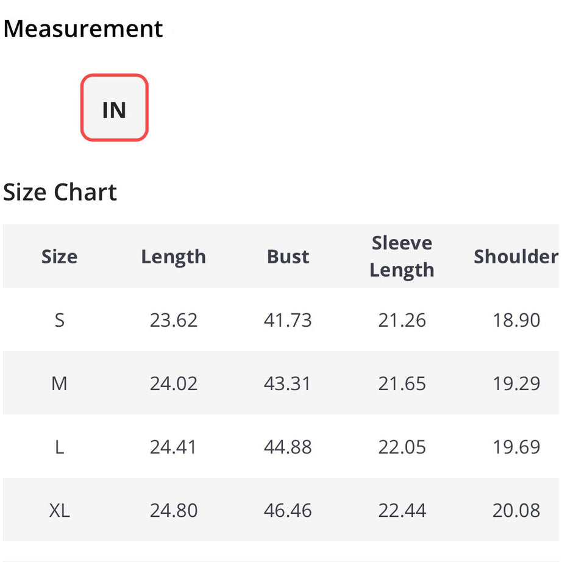Click the 19.29 shoulder value for M
Image resolution: width=562 pixels, height=562 pixels.
point(516,383)
